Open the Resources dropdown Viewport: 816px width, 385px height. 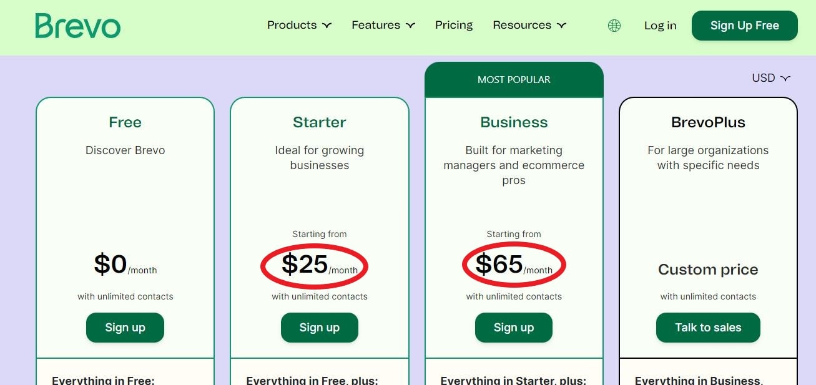click(529, 25)
